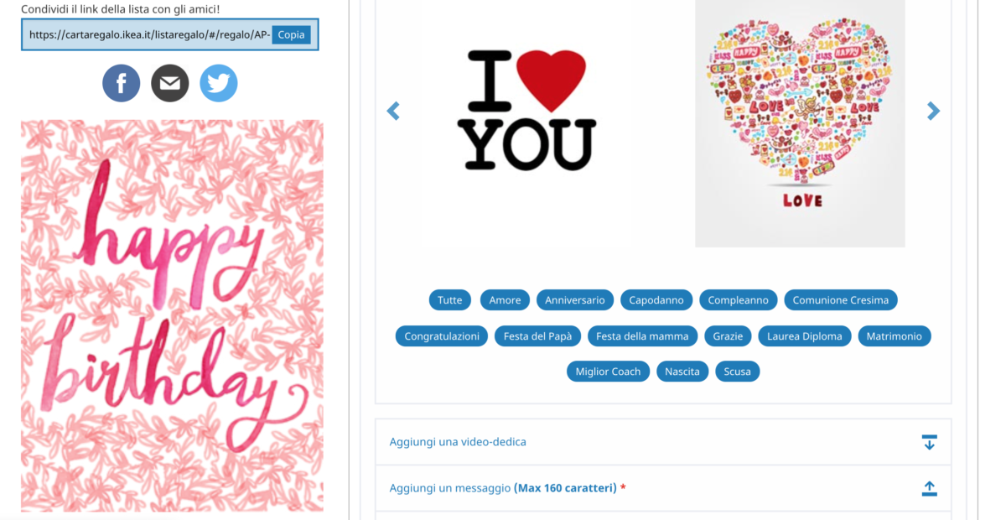The width and height of the screenshot is (1006, 520).
Task: Open Aggiungi una video-dedica panel
Action: (x=663, y=442)
